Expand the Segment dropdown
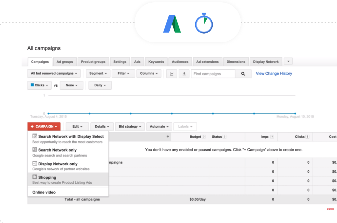The width and height of the screenshot is (337, 223). click(98, 74)
